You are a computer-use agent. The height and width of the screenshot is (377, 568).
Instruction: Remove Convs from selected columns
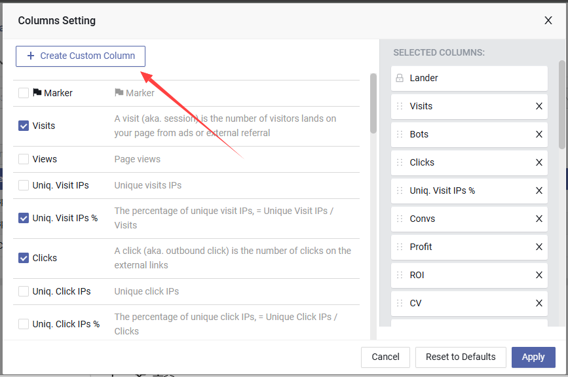tap(539, 219)
